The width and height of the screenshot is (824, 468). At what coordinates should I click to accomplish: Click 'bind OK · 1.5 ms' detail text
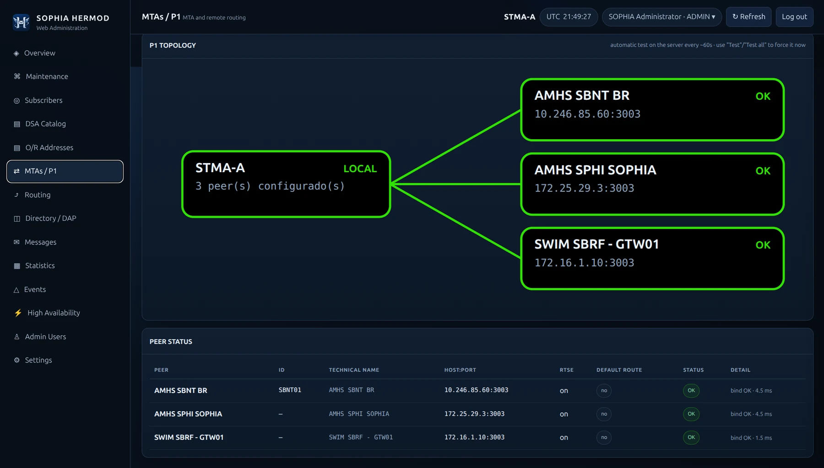point(751,438)
